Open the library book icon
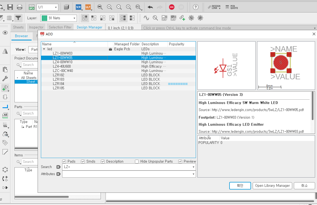Viewport: 317px width, 205px height. coord(67,7)
